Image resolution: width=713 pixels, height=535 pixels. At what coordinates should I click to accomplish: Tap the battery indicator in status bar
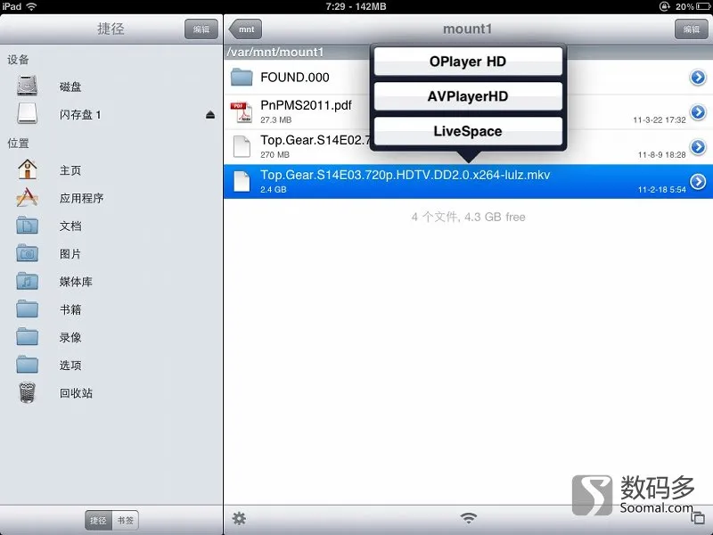coord(703,6)
